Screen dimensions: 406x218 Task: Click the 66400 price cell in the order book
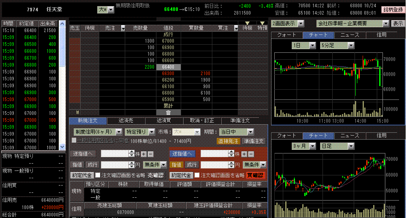(168, 67)
